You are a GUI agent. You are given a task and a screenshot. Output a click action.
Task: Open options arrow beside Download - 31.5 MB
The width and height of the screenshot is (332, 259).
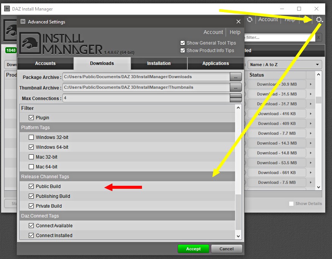[311, 94]
